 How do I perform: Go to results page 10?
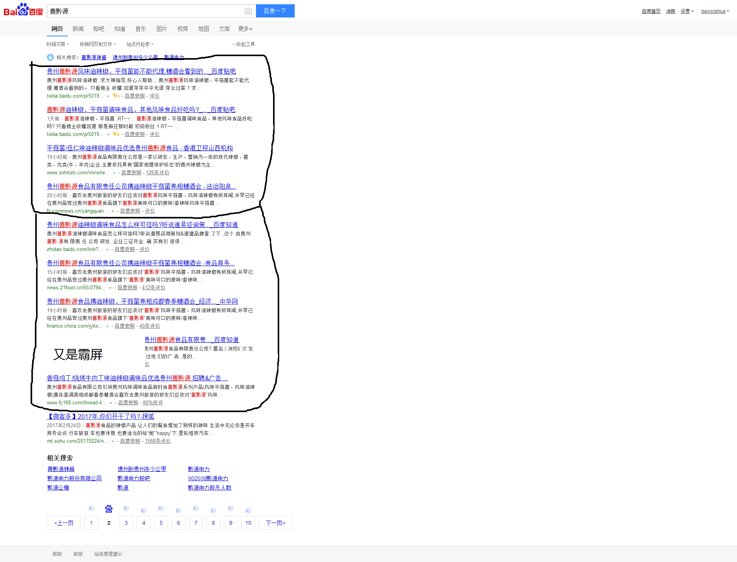click(248, 523)
